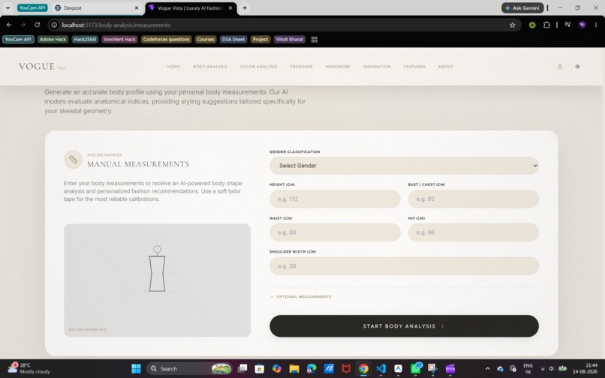This screenshot has height=378, width=605.
Task: Open Body Analysis nav item
Action: coord(210,67)
